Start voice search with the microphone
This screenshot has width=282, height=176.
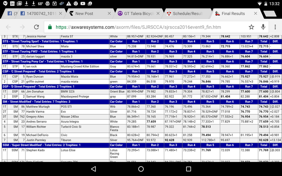pos(263,27)
